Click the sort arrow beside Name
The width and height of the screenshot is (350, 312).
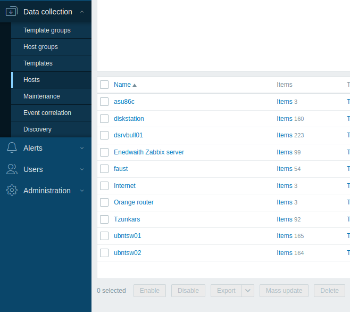point(135,85)
